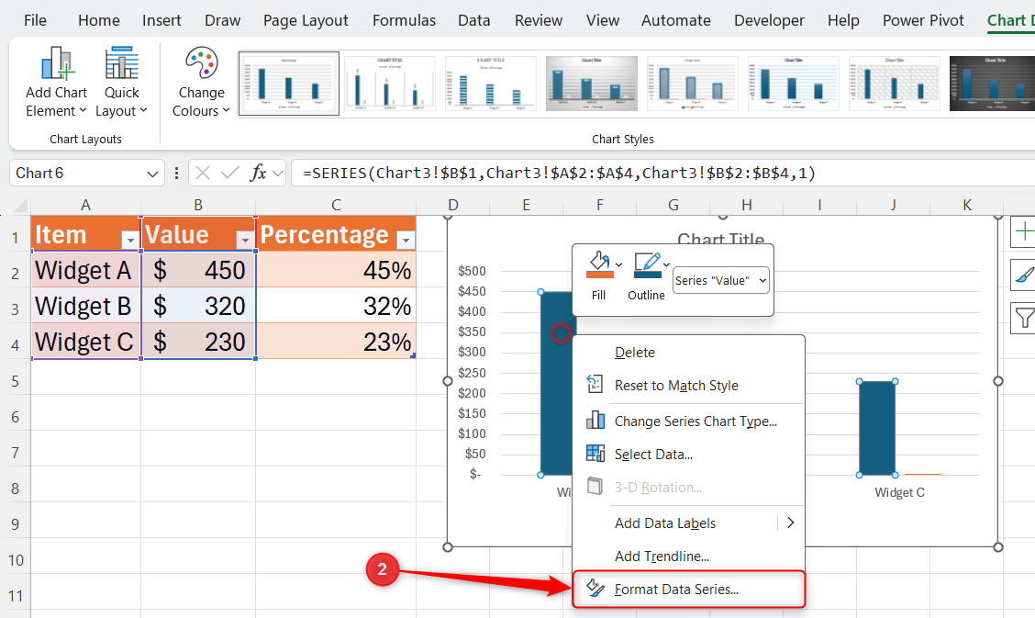The height and width of the screenshot is (618, 1035).
Task: Expand the Name Box dropdown
Action: (152, 174)
